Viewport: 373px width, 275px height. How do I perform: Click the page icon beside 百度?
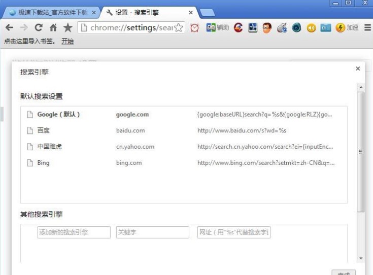(x=30, y=130)
